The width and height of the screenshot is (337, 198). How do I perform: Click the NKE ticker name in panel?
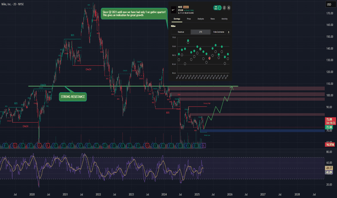[x=180, y=7]
